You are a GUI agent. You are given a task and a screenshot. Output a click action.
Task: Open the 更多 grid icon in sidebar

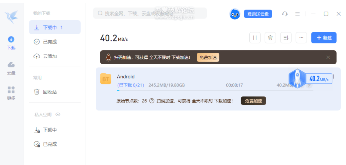click(x=11, y=93)
